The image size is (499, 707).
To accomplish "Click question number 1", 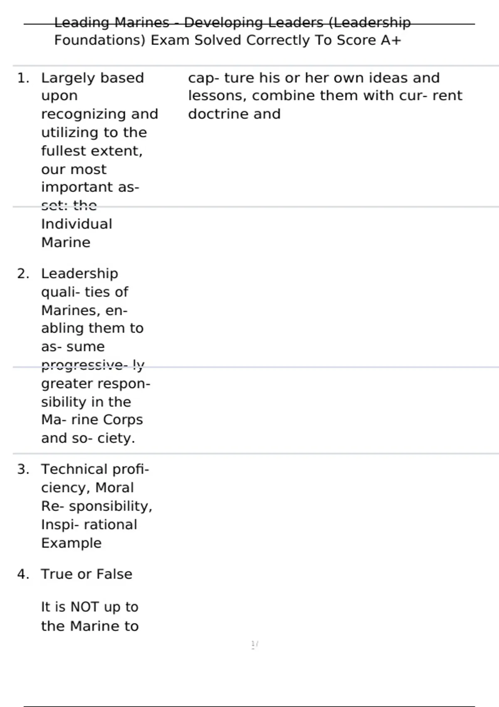I will pos(23,78).
